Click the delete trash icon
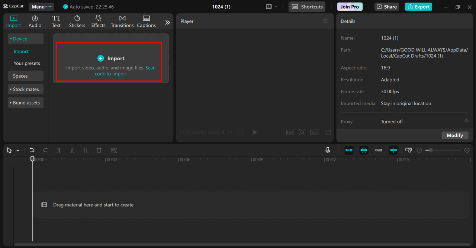 (99, 150)
